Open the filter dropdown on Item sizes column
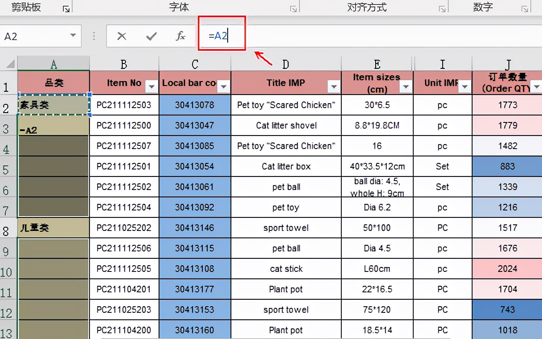The height and width of the screenshot is (339, 542). [405, 88]
